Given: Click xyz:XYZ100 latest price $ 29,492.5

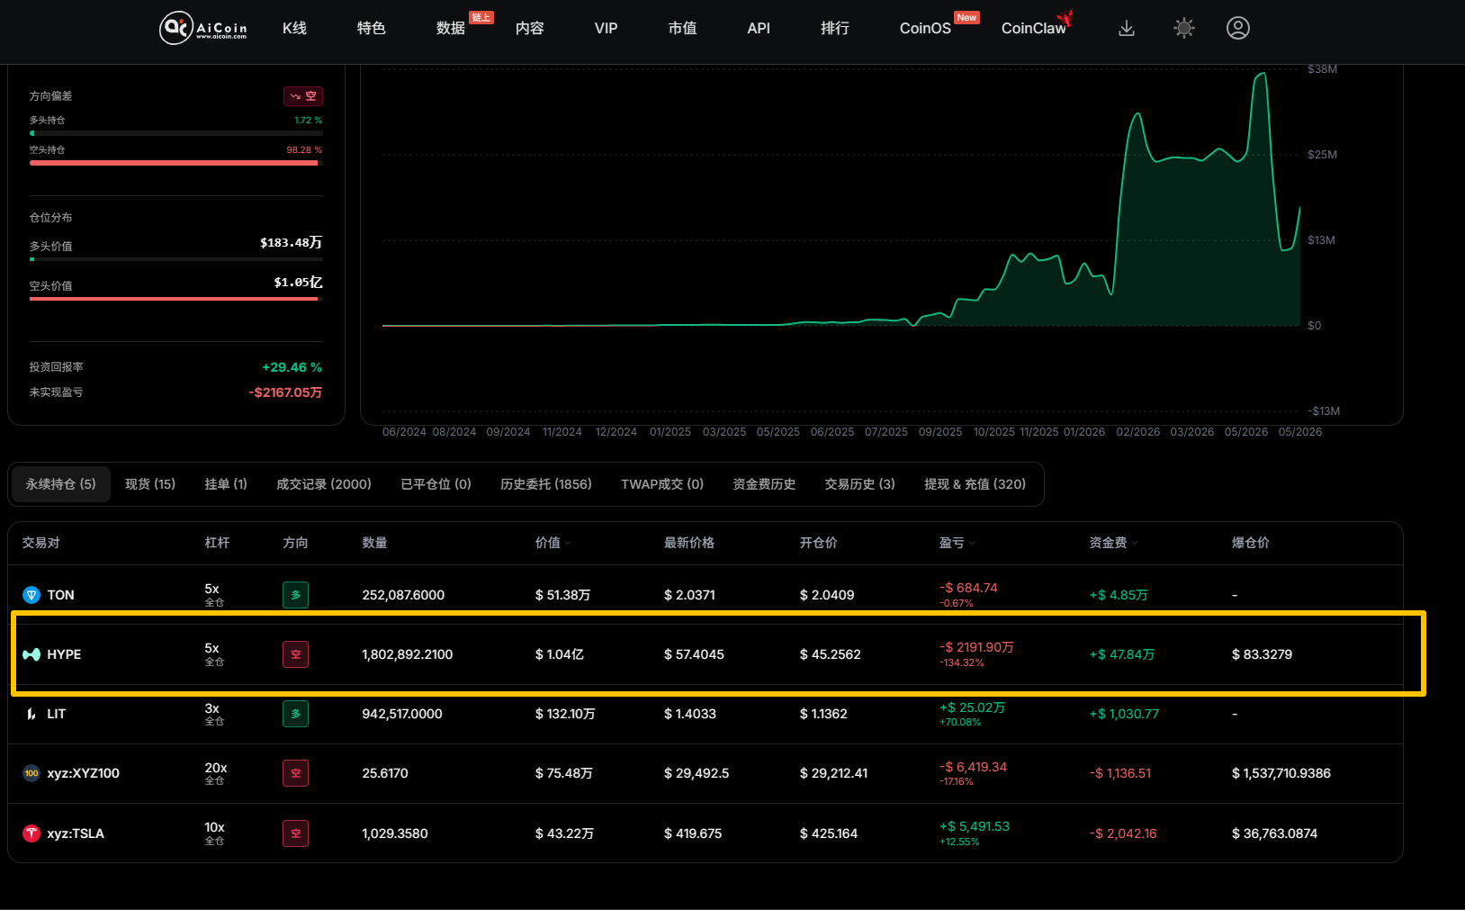Looking at the screenshot, I should coord(697,773).
